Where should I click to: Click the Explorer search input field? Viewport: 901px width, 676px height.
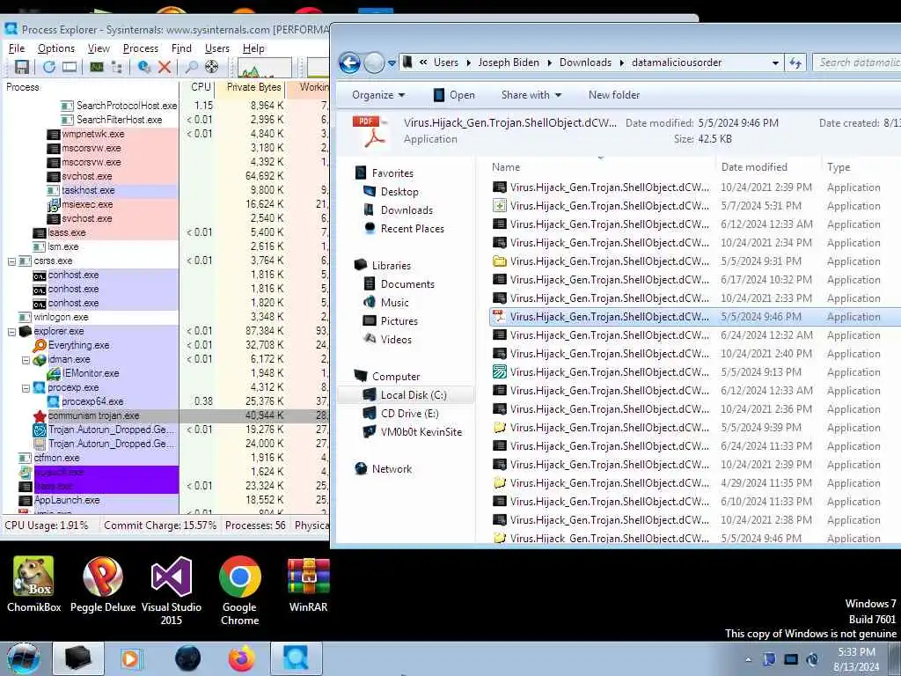pyautogui.click(x=858, y=62)
